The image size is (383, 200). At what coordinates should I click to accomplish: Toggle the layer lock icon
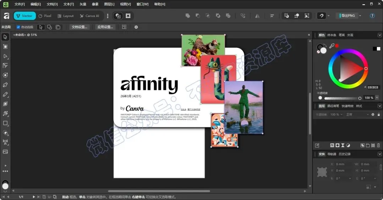point(379,114)
